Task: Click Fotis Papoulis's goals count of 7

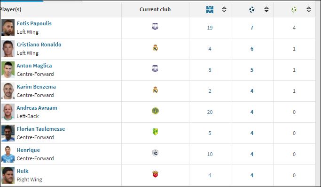Action: pyautogui.click(x=252, y=28)
